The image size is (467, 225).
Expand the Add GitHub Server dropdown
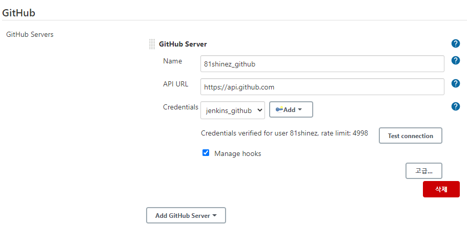click(186, 215)
